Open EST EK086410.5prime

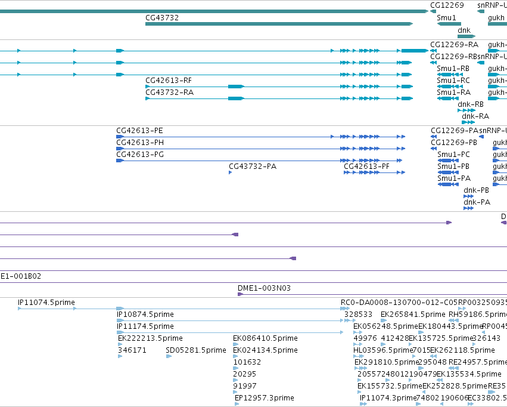266,339
